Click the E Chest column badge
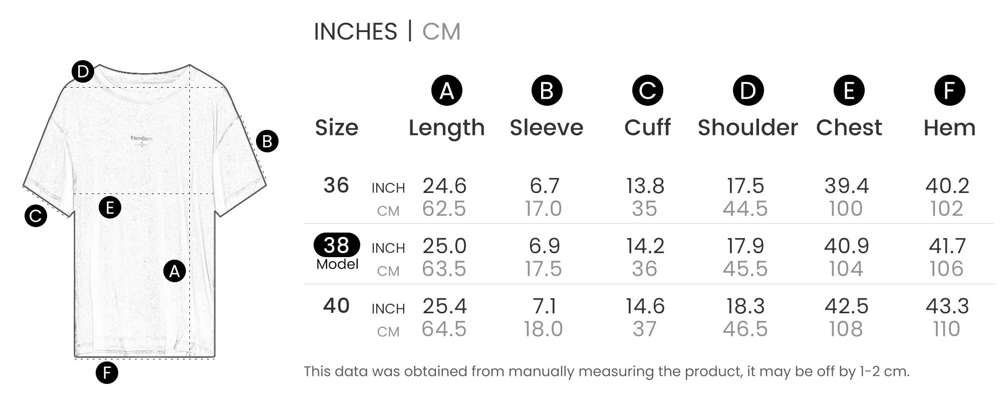The image size is (1002, 404). 849,90
